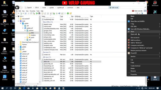Open Network desktop icon

[x=5, y=31]
